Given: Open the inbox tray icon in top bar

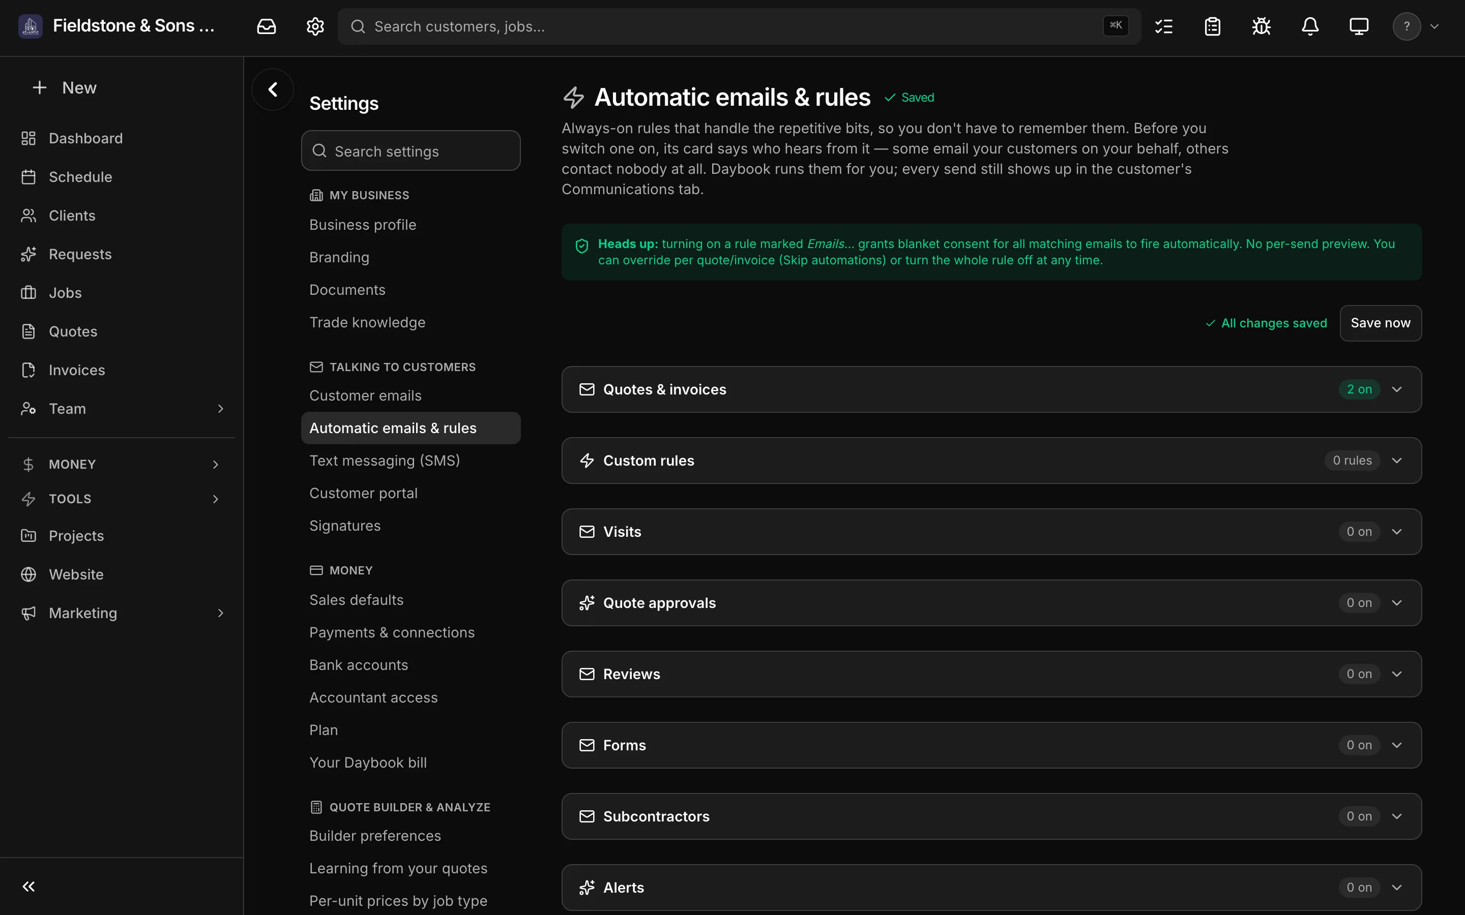Looking at the screenshot, I should click(x=267, y=26).
